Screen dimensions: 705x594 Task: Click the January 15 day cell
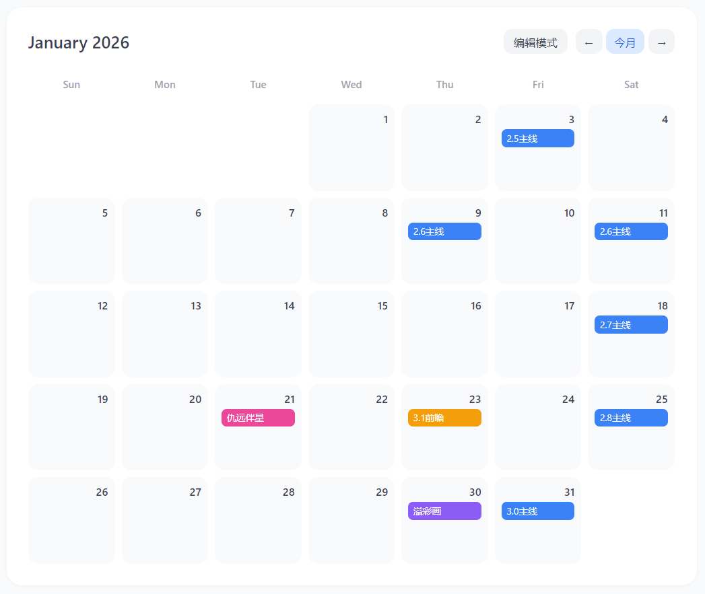click(x=351, y=340)
